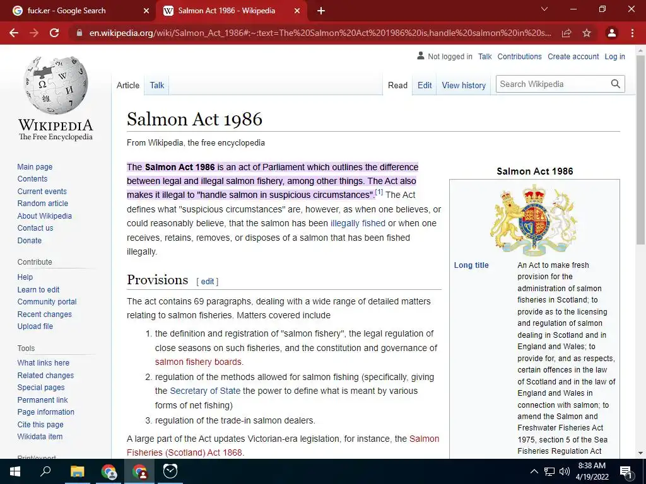Open the View history tab

[x=464, y=85]
